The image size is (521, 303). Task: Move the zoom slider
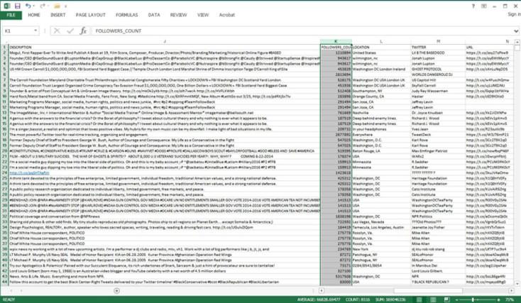(x=473, y=299)
